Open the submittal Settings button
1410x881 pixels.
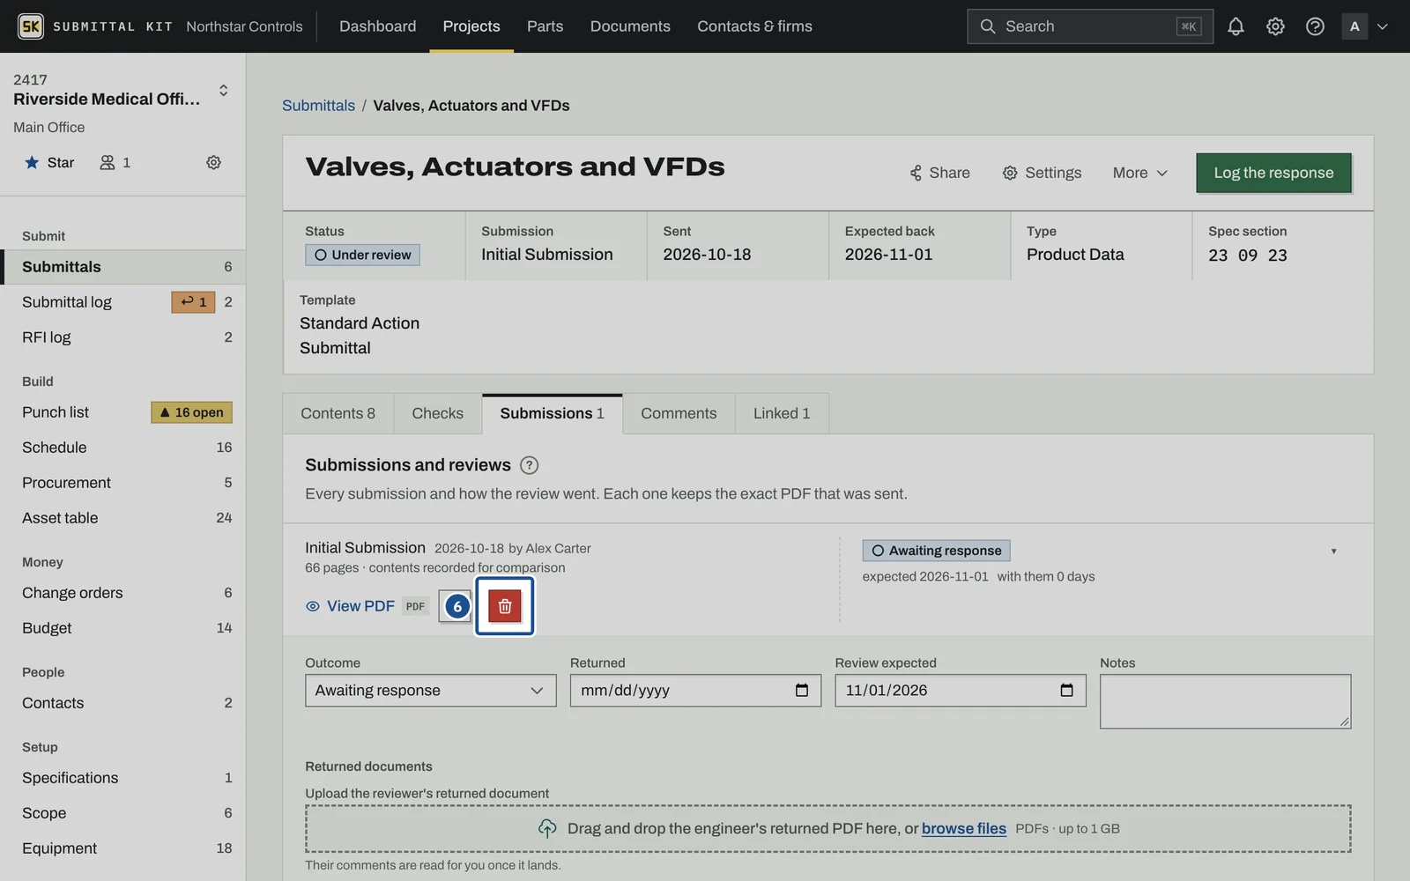click(x=1042, y=173)
